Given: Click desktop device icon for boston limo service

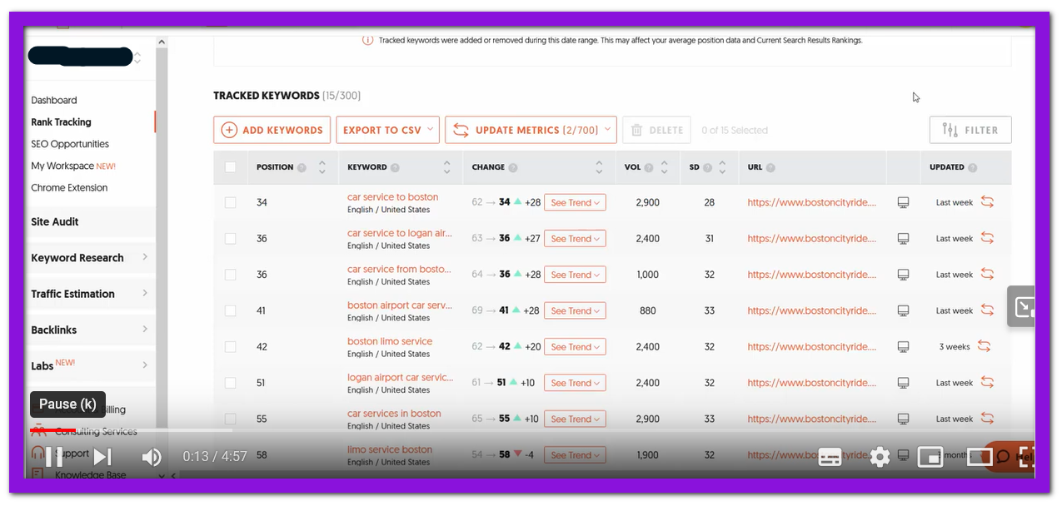Looking at the screenshot, I should [x=903, y=346].
